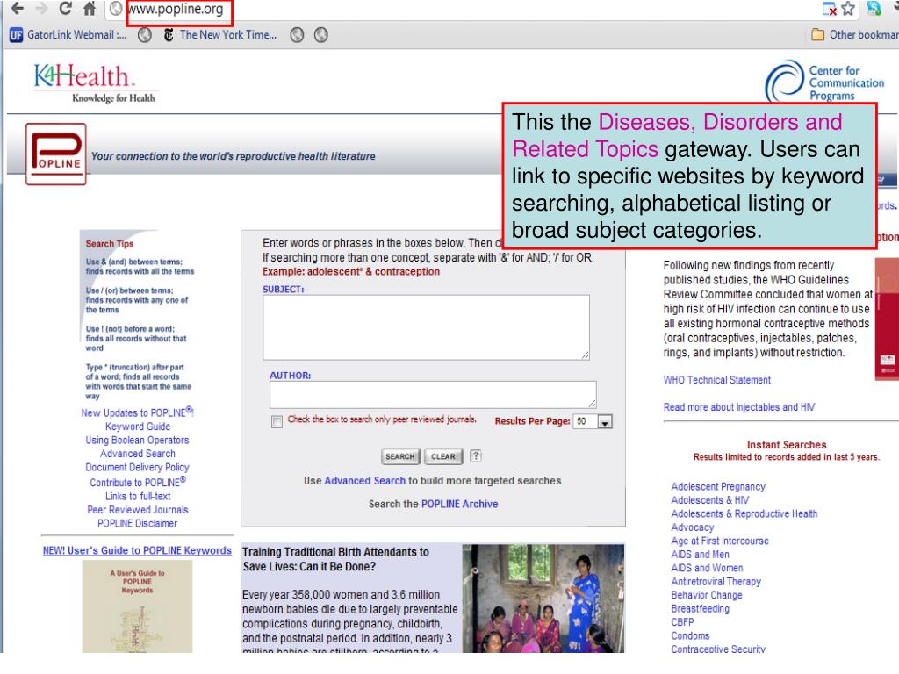Click the SEARCH button
This screenshot has height=674, width=899.
click(400, 456)
